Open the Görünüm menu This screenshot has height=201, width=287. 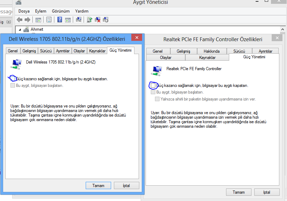pos(61,11)
